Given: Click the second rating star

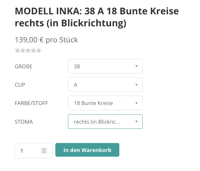Looking at the screenshot, I should tap(23, 51).
